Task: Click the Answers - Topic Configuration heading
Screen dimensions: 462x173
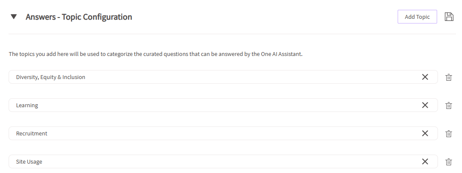Action: (79, 17)
